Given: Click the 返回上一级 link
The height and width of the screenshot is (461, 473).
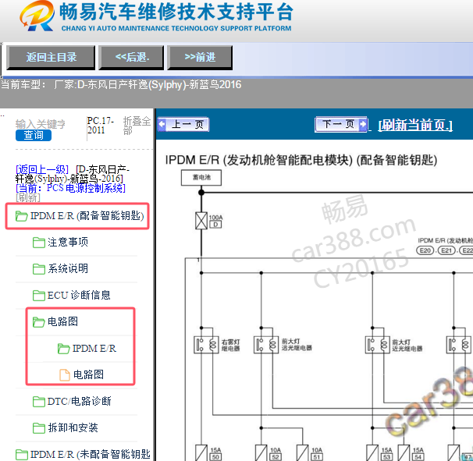Looking at the screenshot, I should pos(42,169).
